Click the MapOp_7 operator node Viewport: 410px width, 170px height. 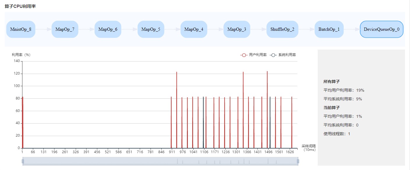tap(65, 29)
